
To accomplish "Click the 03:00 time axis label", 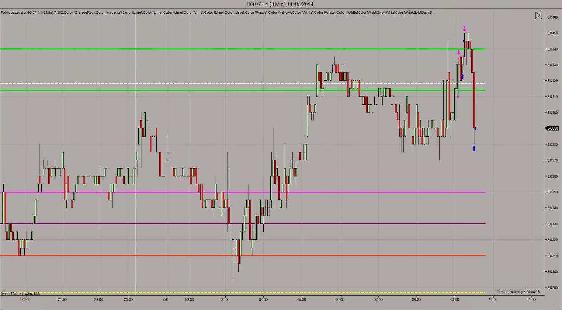I will pyautogui.click(x=225, y=299).
